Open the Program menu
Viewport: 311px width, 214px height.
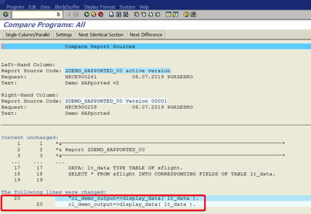(x=15, y=7)
